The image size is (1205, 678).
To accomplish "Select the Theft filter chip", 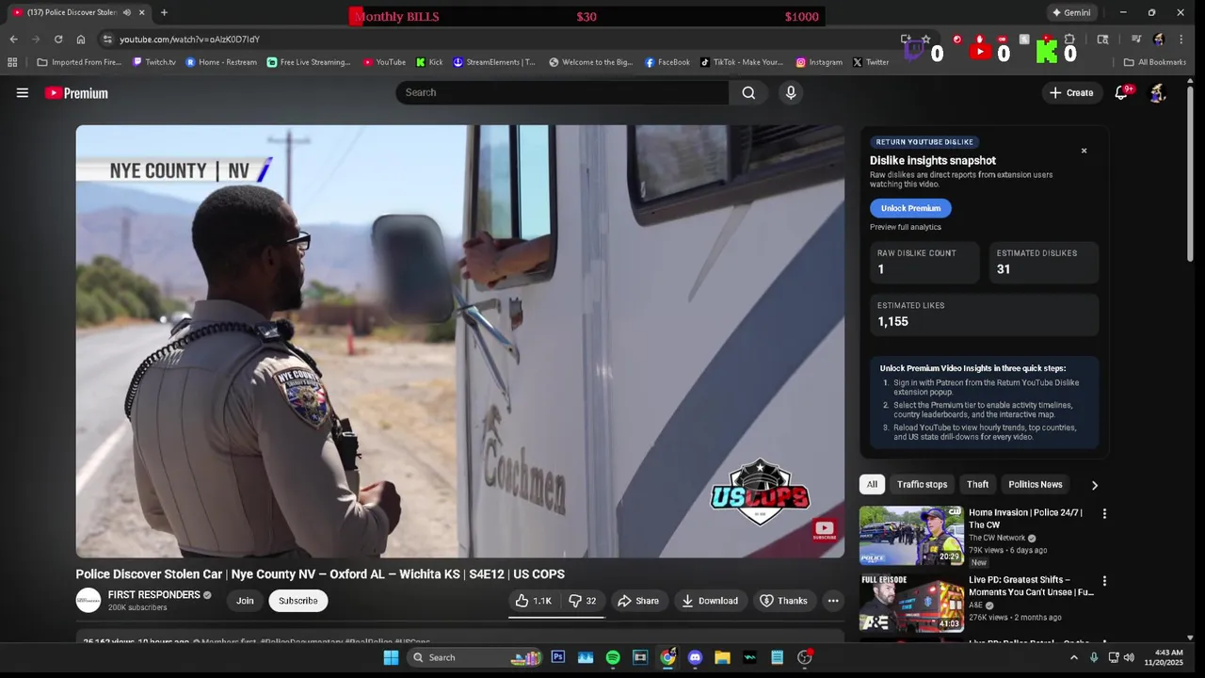I will tap(977, 484).
